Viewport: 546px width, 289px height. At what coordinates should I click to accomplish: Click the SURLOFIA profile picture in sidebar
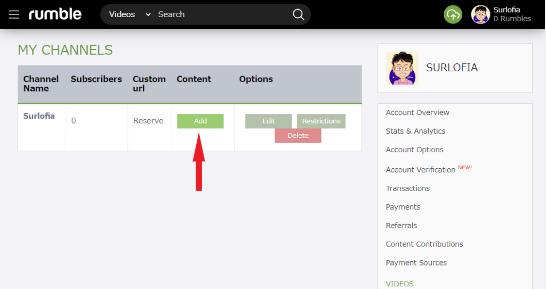click(402, 68)
